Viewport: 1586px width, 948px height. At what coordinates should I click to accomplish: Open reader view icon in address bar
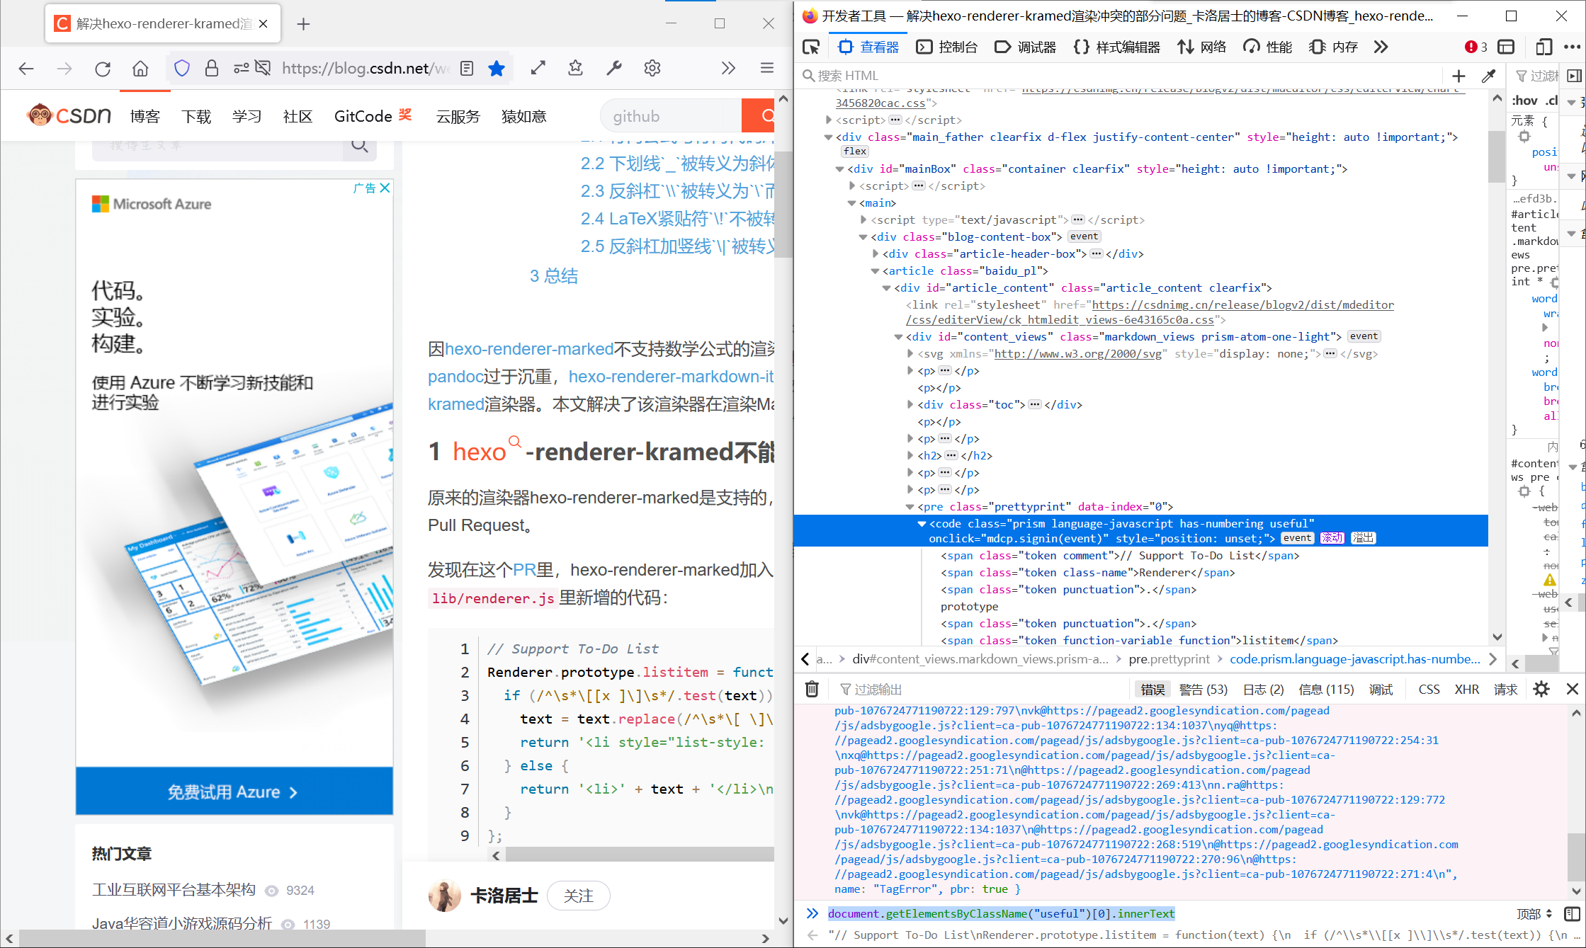tap(467, 68)
